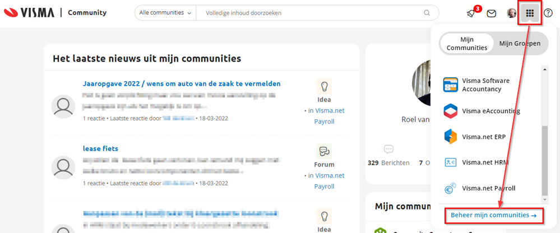The image size is (560, 233).
Task: Open Visma.net Payroll link under Idea
Action: (330, 116)
